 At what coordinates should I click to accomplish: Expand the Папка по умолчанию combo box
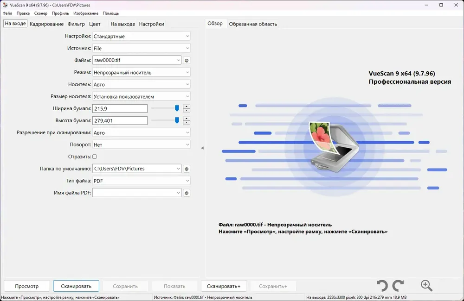pyautogui.click(x=178, y=169)
